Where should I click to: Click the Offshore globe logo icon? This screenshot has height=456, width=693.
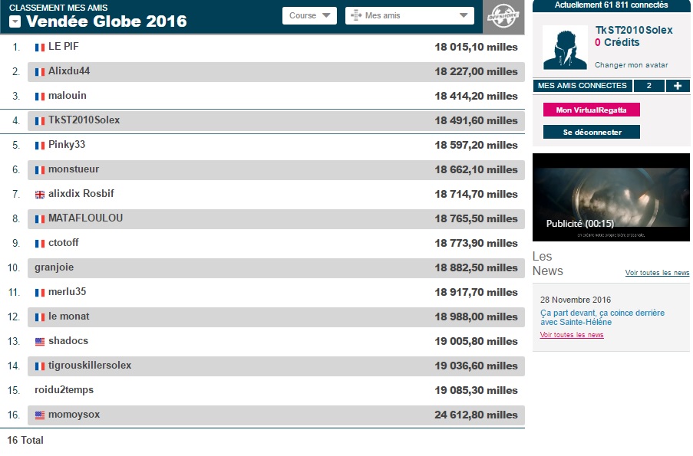[503, 17]
